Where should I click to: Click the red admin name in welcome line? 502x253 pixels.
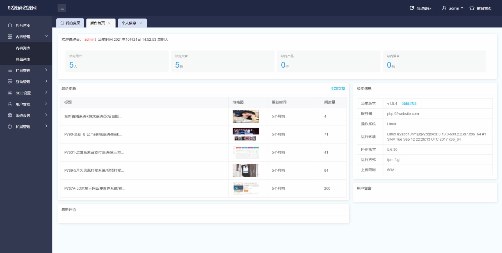tap(90, 40)
